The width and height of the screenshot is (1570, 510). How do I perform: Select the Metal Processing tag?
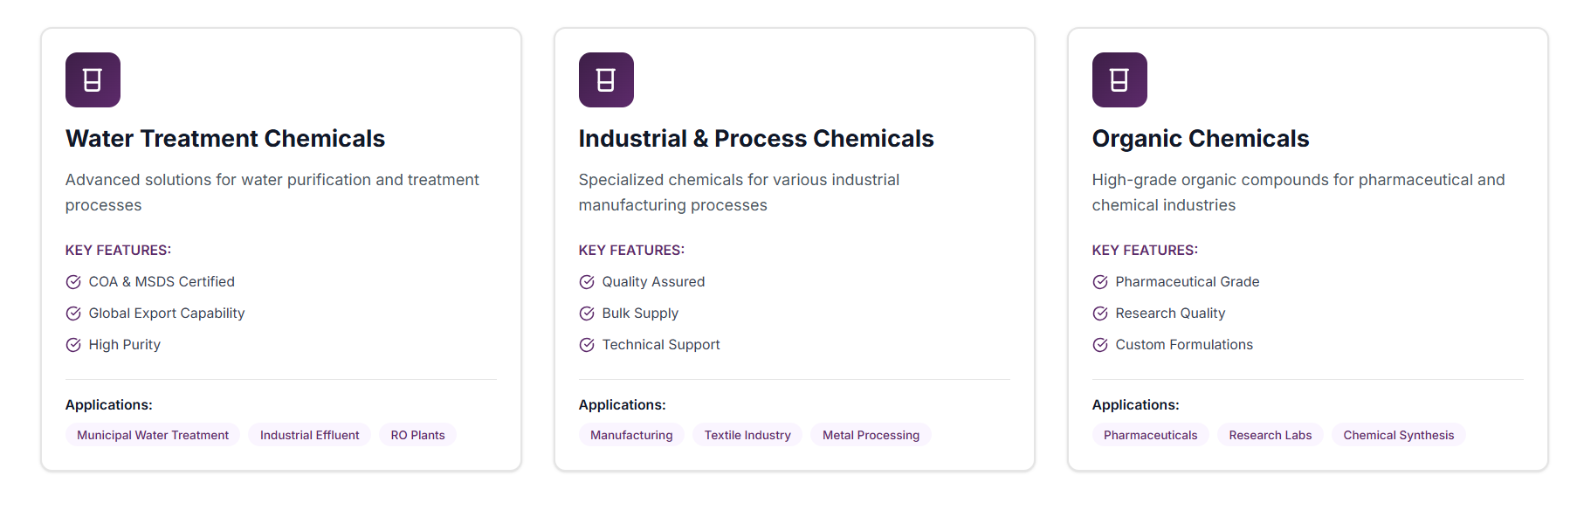tap(871, 435)
